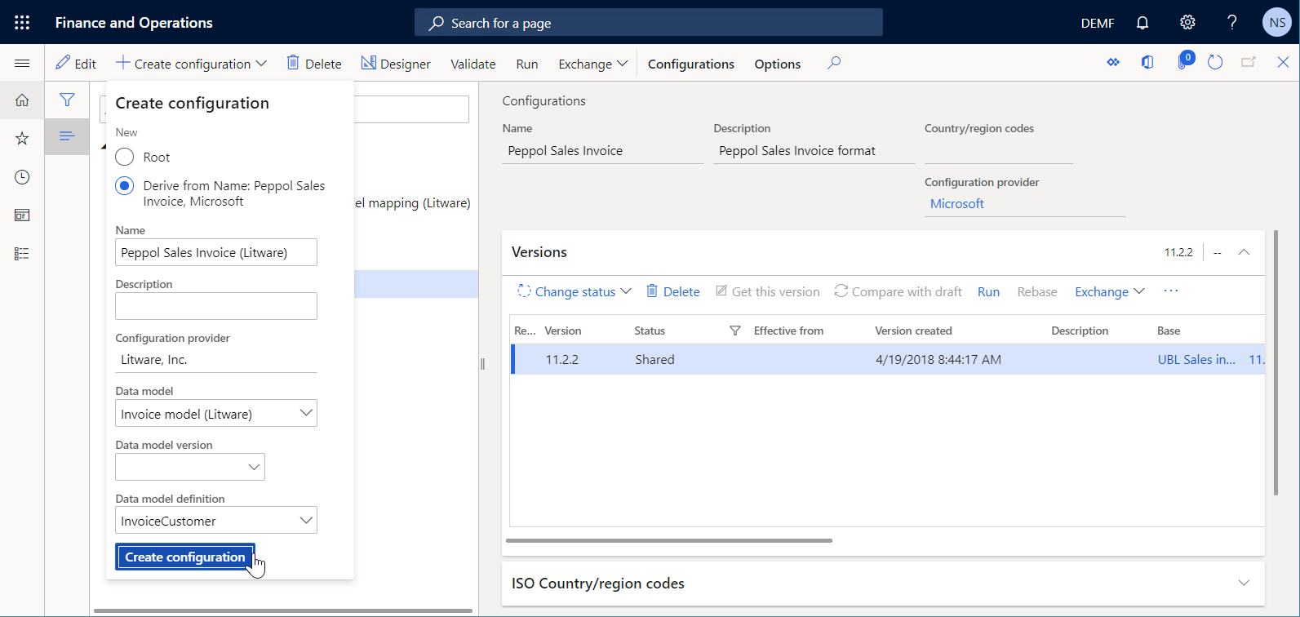Expand ISO Country/region codes section

click(1243, 583)
